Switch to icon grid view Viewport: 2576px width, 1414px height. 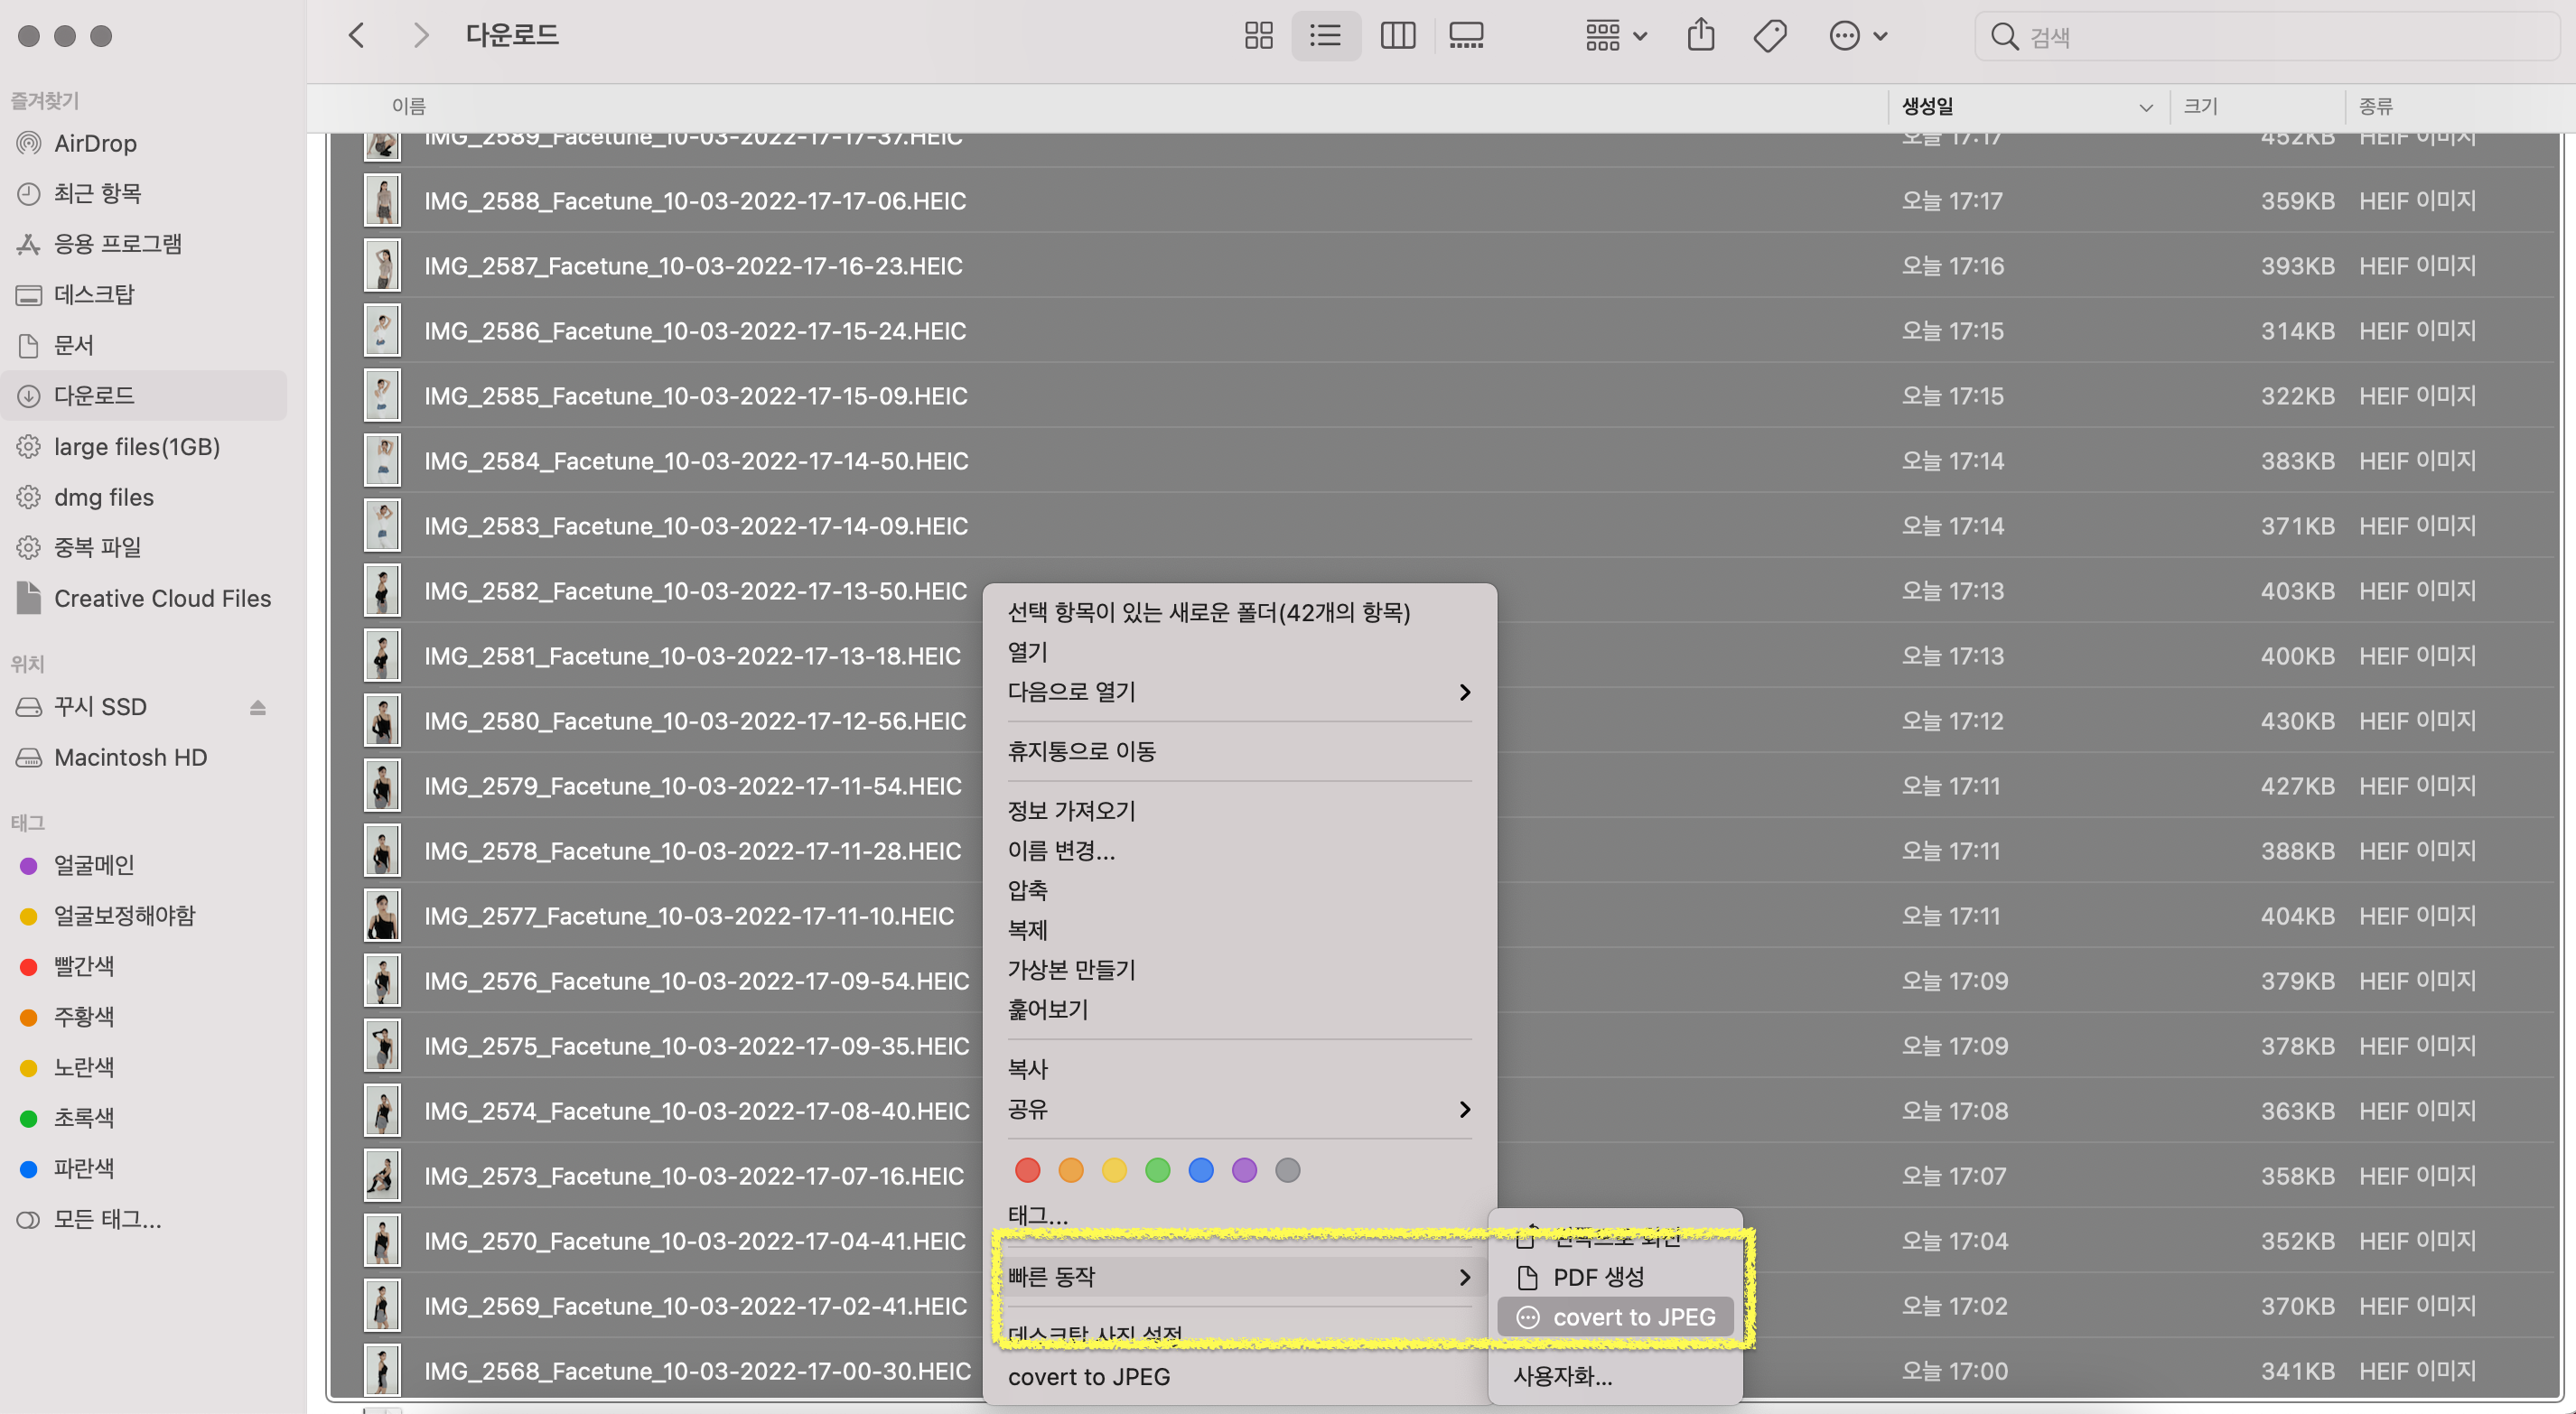pyautogui.click(x=1258, y=36)
